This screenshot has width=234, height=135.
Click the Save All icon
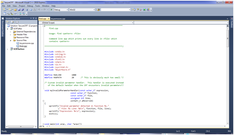[22, 10]
